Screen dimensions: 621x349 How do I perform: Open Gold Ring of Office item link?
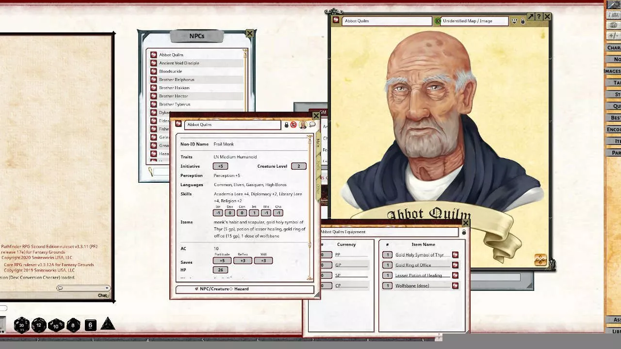click(455, 265)
